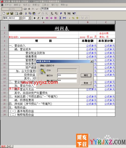Cancel formula entry with X icon
This screenshot has height=148, width=126.
point(33,9)
